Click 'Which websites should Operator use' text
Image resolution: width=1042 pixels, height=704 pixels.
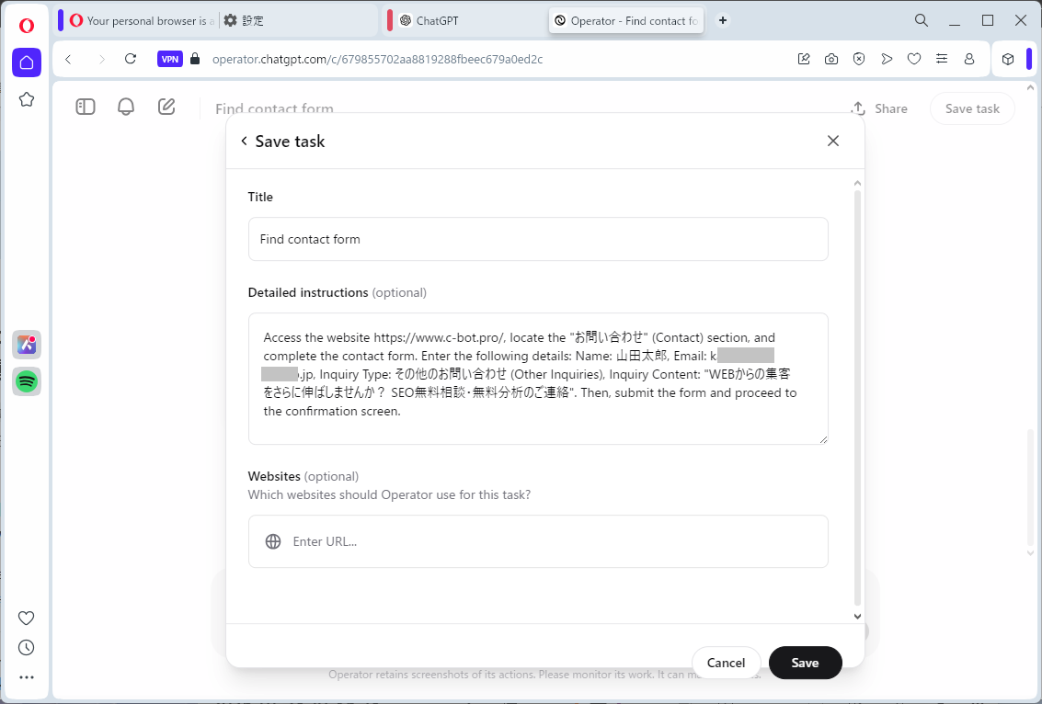tap(389, 494)
